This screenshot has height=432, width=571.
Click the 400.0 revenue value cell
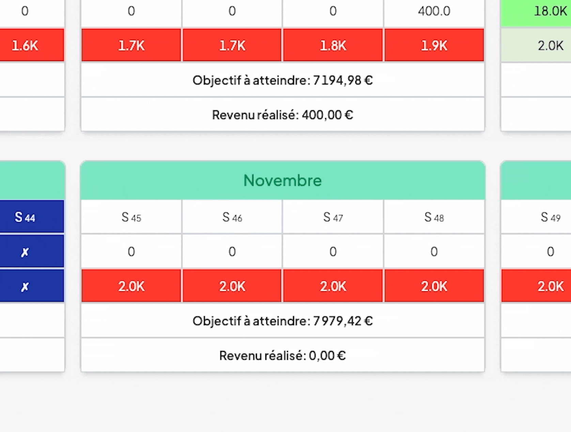(434, 11)
